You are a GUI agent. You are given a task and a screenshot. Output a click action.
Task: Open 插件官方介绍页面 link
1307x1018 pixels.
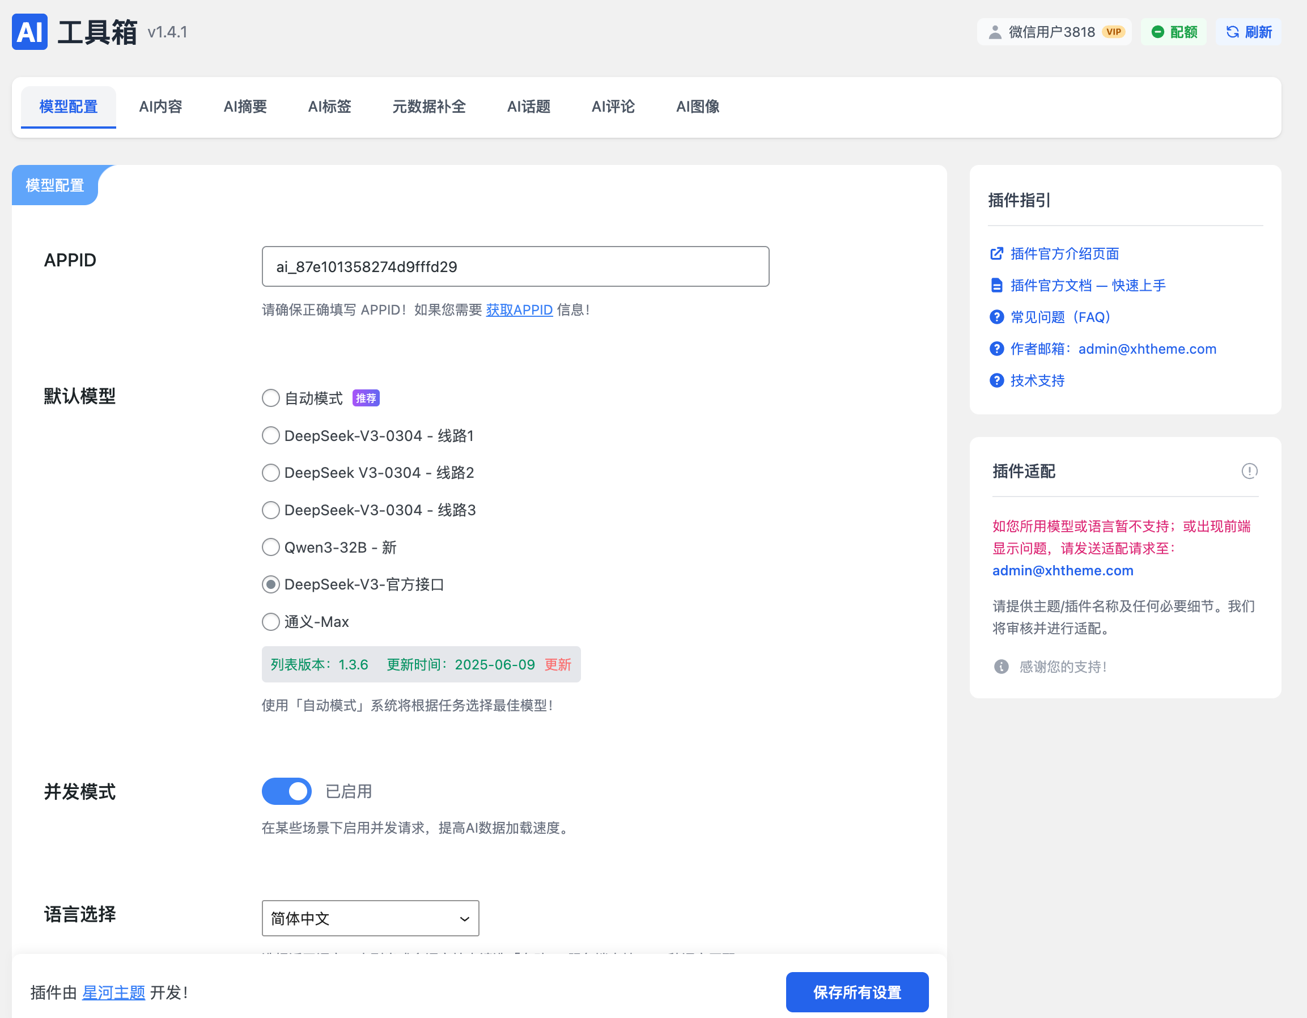(x=1065, y=254)
